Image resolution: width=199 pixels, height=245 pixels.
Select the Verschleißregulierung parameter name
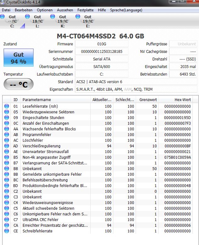click(x=41, y=146)
